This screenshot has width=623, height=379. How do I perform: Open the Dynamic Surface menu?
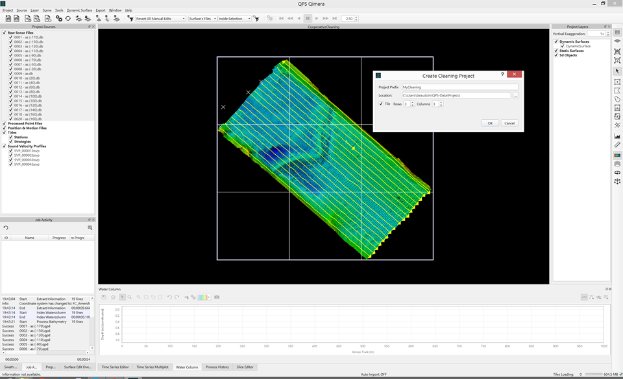(79, 10)
